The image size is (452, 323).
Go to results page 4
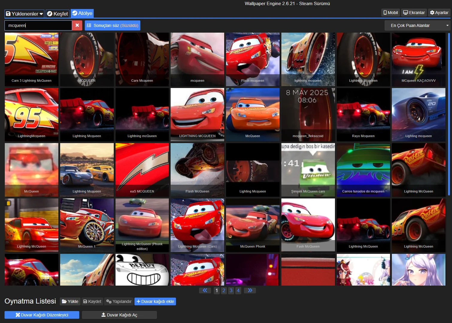238,290
